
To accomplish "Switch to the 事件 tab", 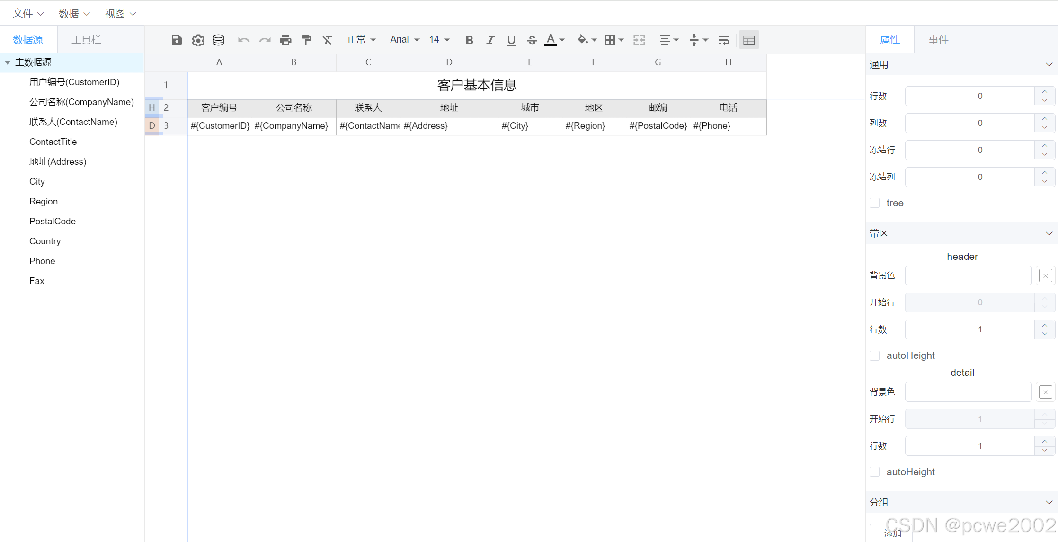I will [x=938, y=40].
